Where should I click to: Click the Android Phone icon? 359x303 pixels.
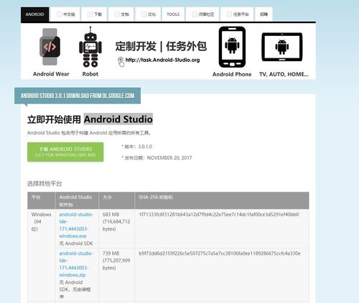232,47
